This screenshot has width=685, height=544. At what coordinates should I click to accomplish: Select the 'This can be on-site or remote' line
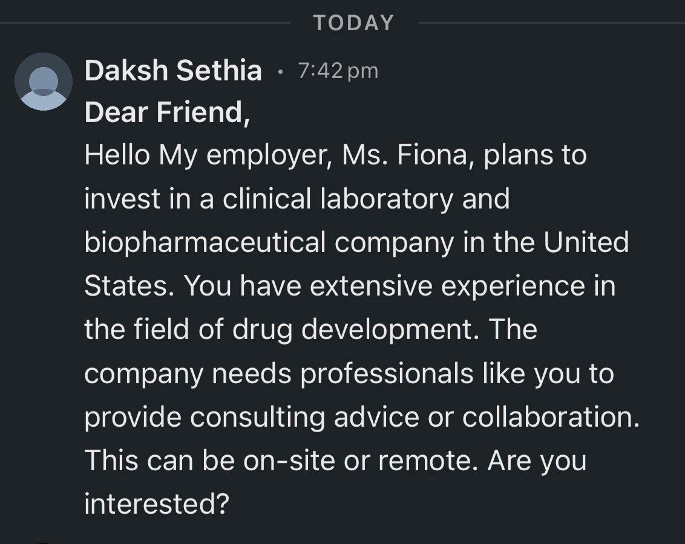tap(335, 461)
